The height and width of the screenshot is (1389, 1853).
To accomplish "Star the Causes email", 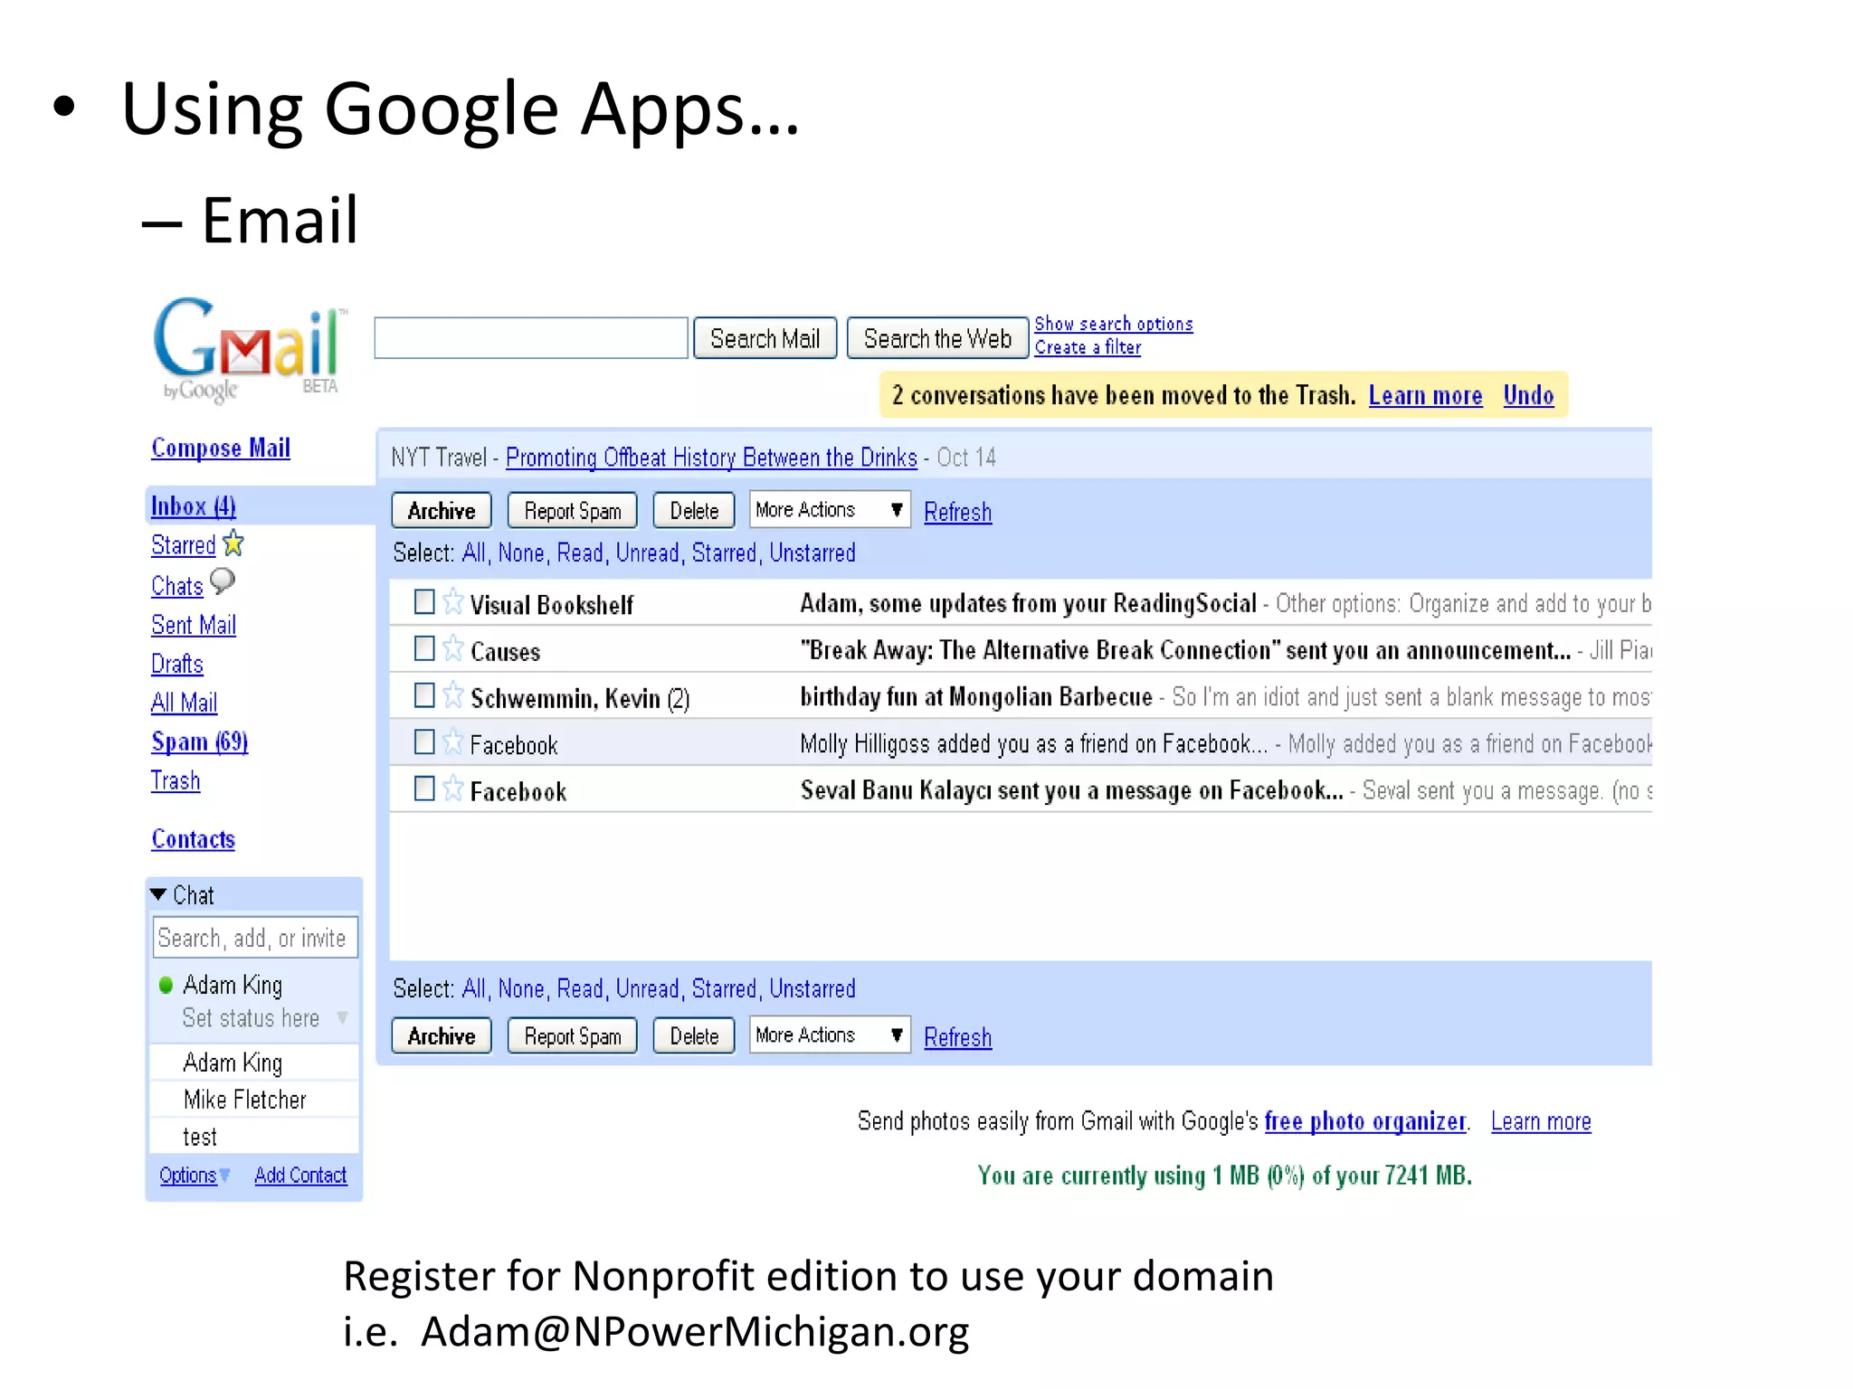I will coord(453,648).
